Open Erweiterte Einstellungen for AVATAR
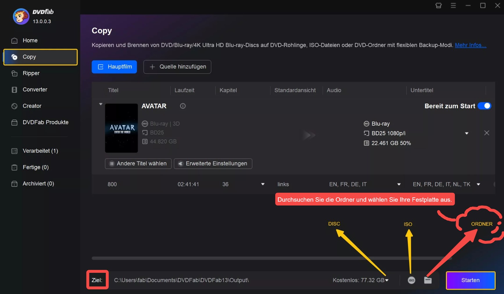The height and width of the screenshot is (294, 504). 213,163
